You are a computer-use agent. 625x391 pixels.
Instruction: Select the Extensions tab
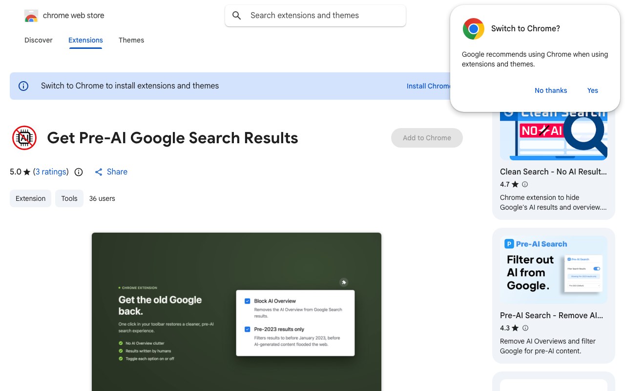[x=85, y=40]
